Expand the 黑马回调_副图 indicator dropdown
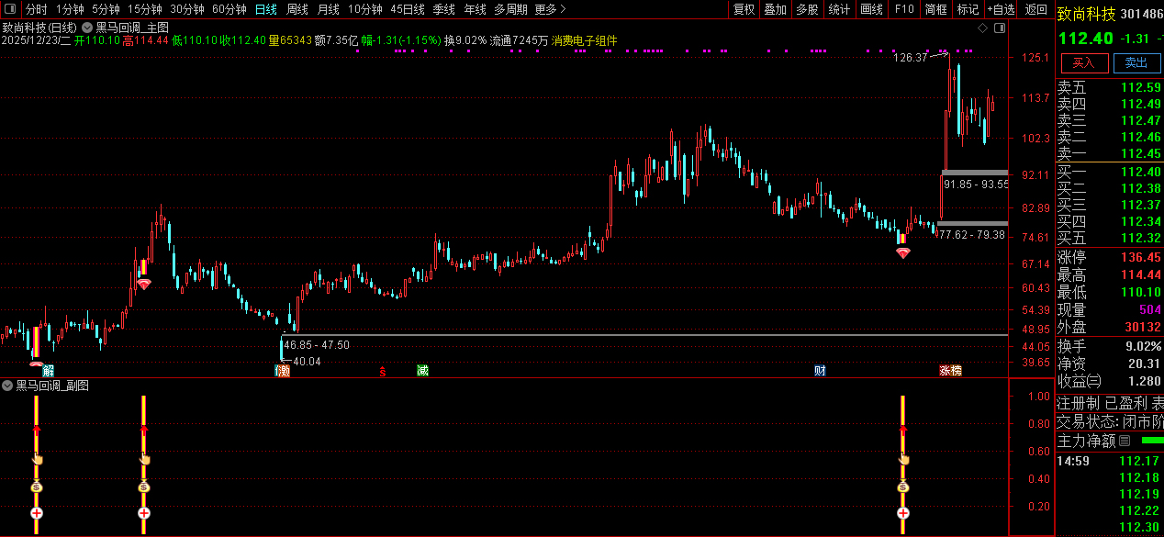The width and height of the screenshot is (1164, 537). pos(8,386)
